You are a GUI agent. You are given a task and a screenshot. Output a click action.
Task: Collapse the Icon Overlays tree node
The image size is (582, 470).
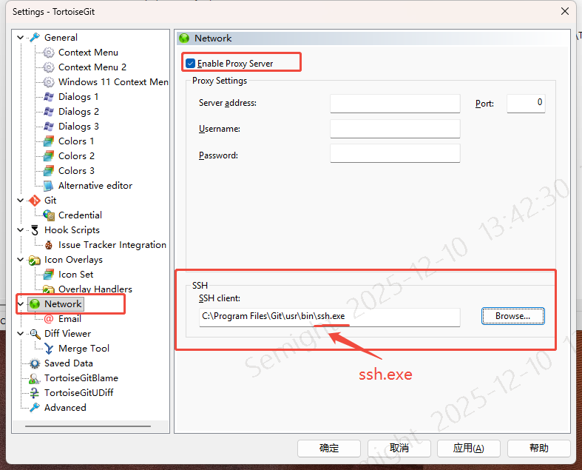coord(21,260)
